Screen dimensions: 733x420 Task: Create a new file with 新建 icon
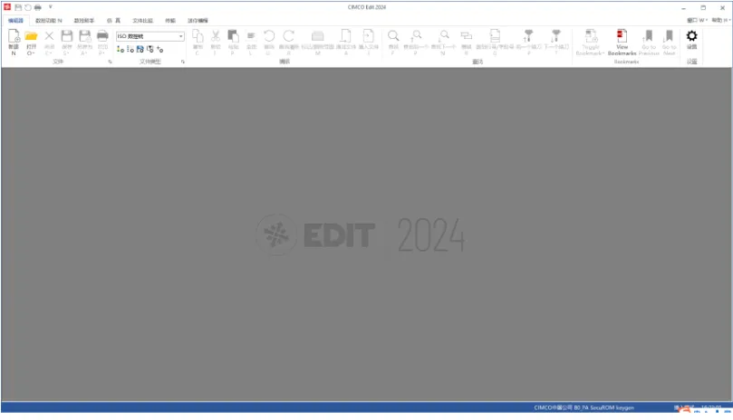(x=14, y=37)
